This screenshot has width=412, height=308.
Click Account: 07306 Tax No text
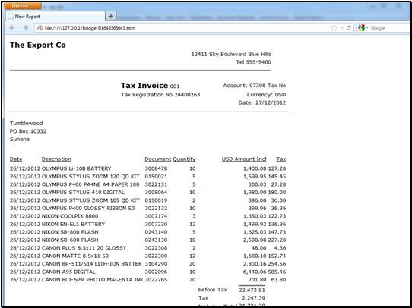(x=255, y=86)
